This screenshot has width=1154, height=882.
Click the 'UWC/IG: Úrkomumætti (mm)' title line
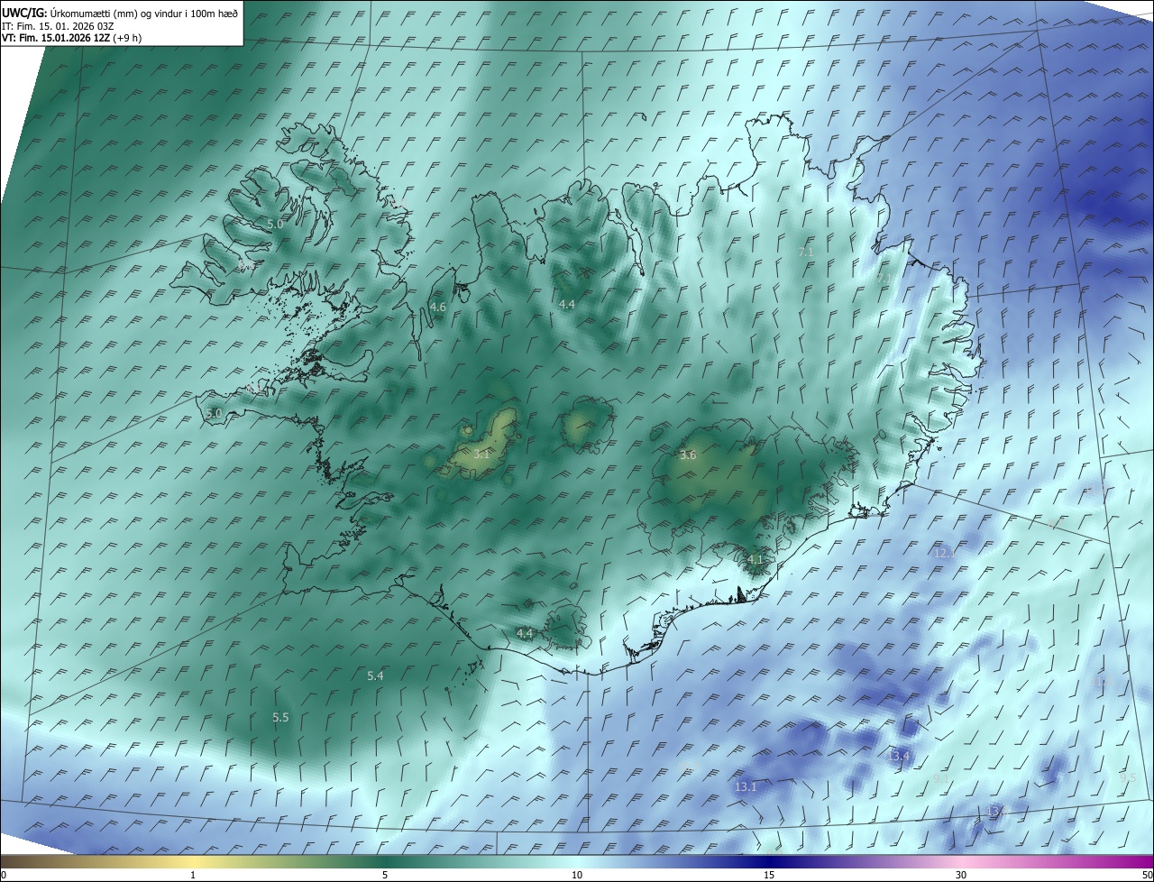pyautogui.click(x=120, y=13)
